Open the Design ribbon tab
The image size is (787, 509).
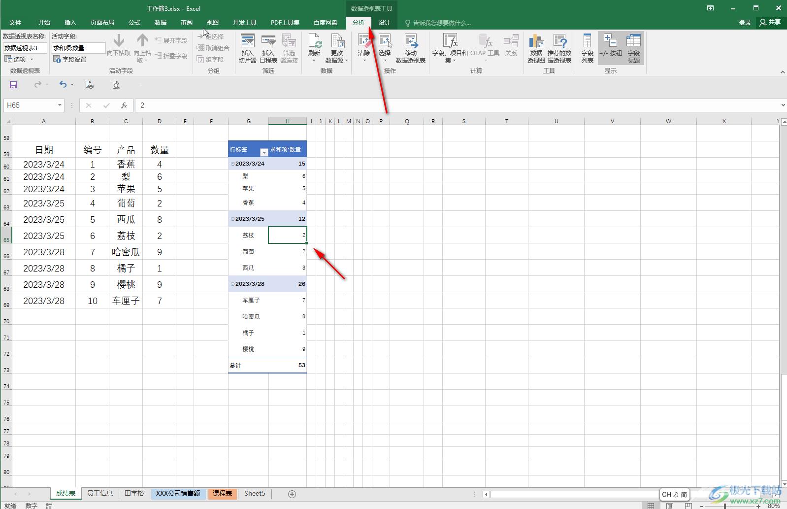pyautogui.click(x=385, y=23)
